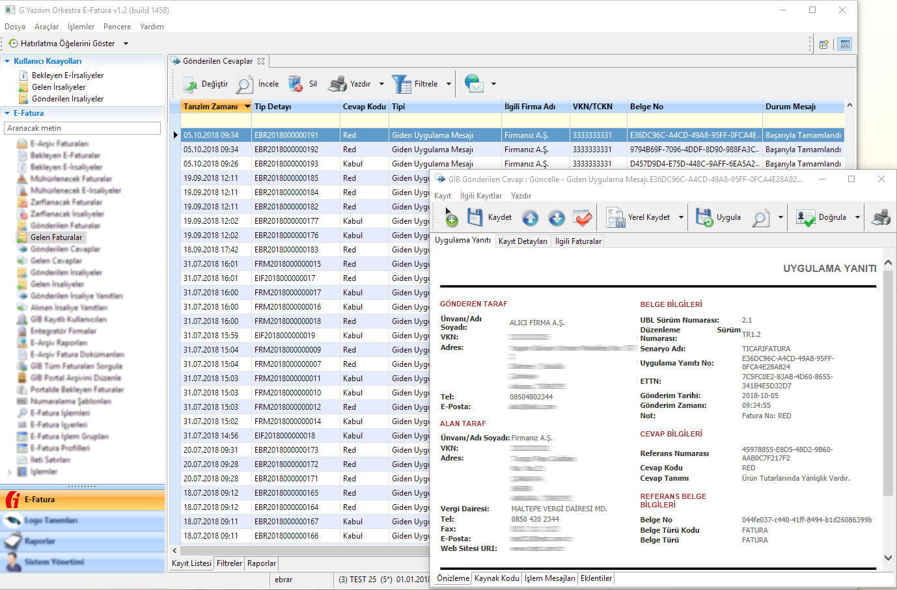Click the globe envelope send icon
The height and width of the screenshot is (590, 897).
click(x=474, y=84)
